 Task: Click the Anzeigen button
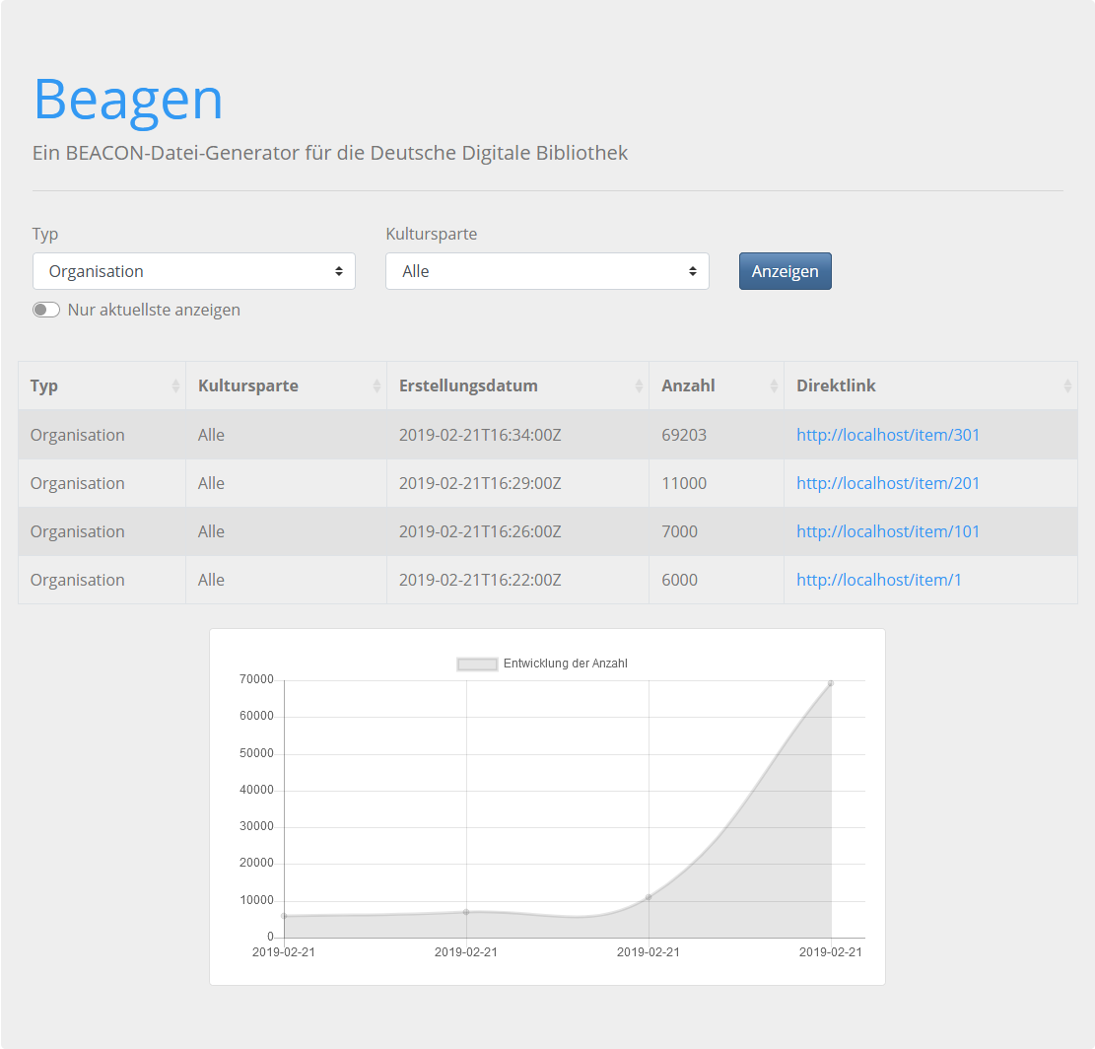pyautogui.click(x=785, y=271)
